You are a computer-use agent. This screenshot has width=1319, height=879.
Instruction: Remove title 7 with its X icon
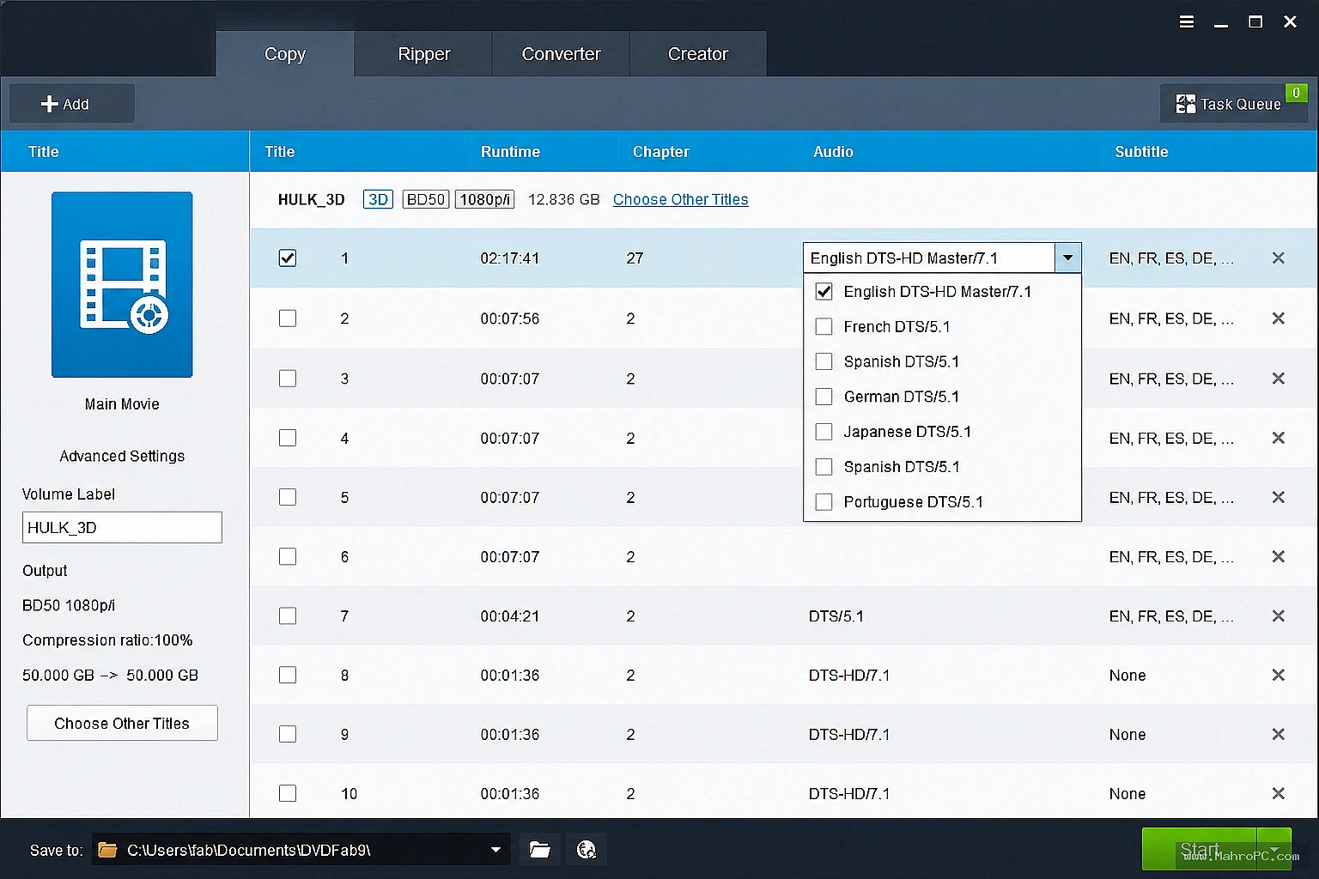1278,615
